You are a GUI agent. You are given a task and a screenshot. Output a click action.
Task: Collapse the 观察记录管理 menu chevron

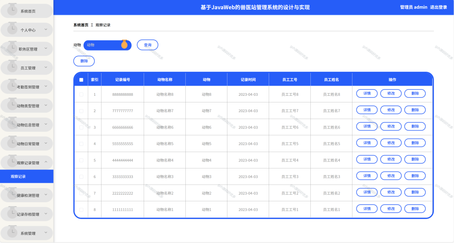(x=46, y=162)
